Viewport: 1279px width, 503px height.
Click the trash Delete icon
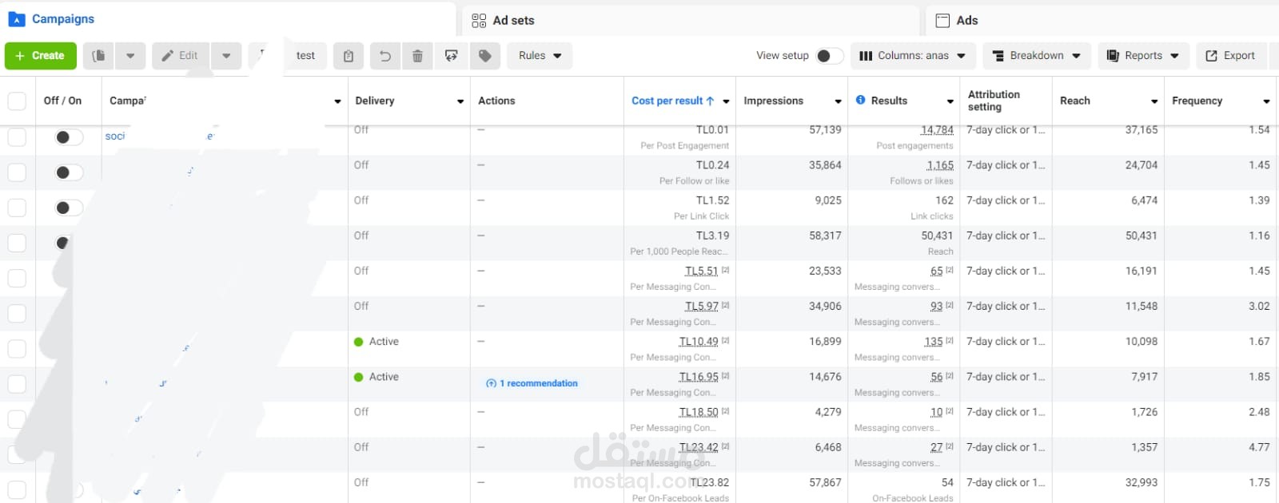click(417, 56)
